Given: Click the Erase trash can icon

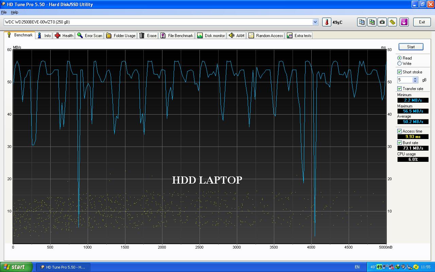Looking at the screenshot, I should [142, 35].
